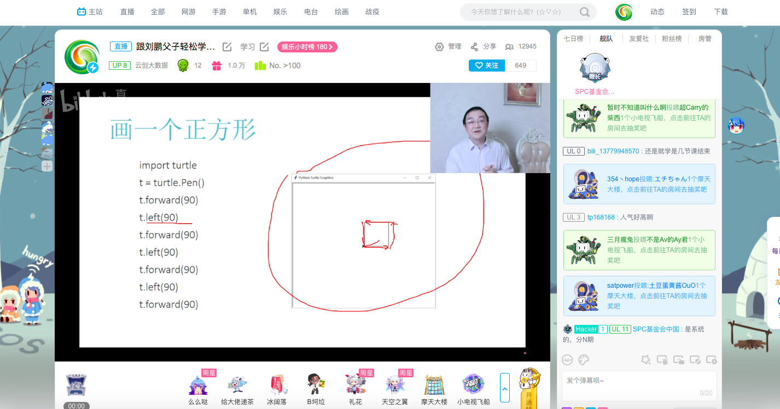Expand the gift list with up chevron
Screen dimensions: 780x409
(505, 388)
